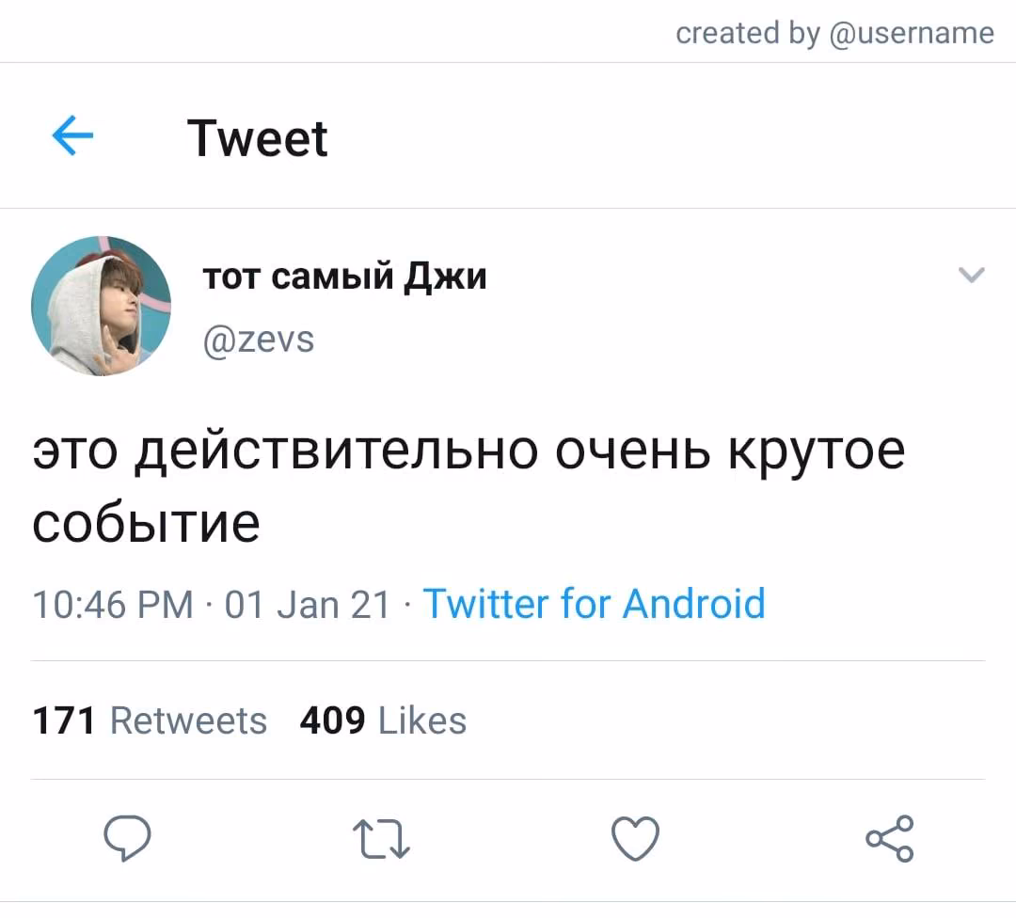Retweet using the arrows icon

point(381,839)
